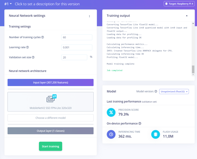Screen dimensions: 197x159
Task: Click the training output scrollbar thumb
Action: tap(193, 69)
